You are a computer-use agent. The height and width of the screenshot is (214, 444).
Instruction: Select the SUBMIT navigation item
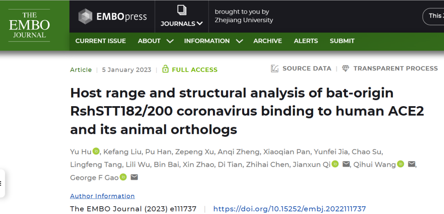(342, 41)
